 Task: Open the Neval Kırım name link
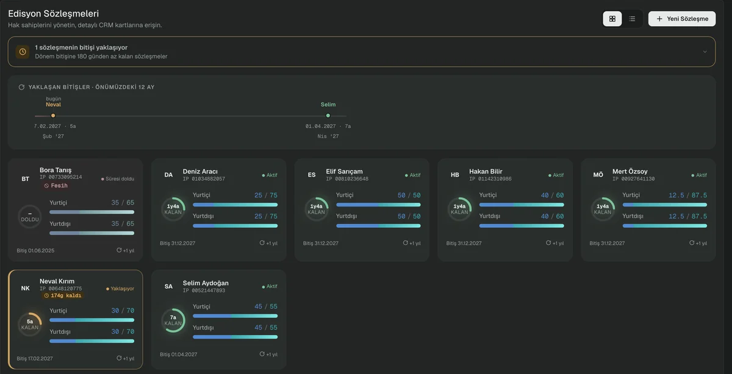coord(57,281)
